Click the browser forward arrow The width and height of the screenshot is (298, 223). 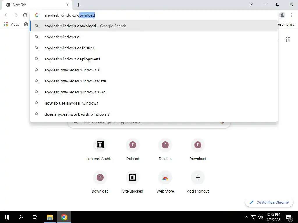(x=16, y=15)
